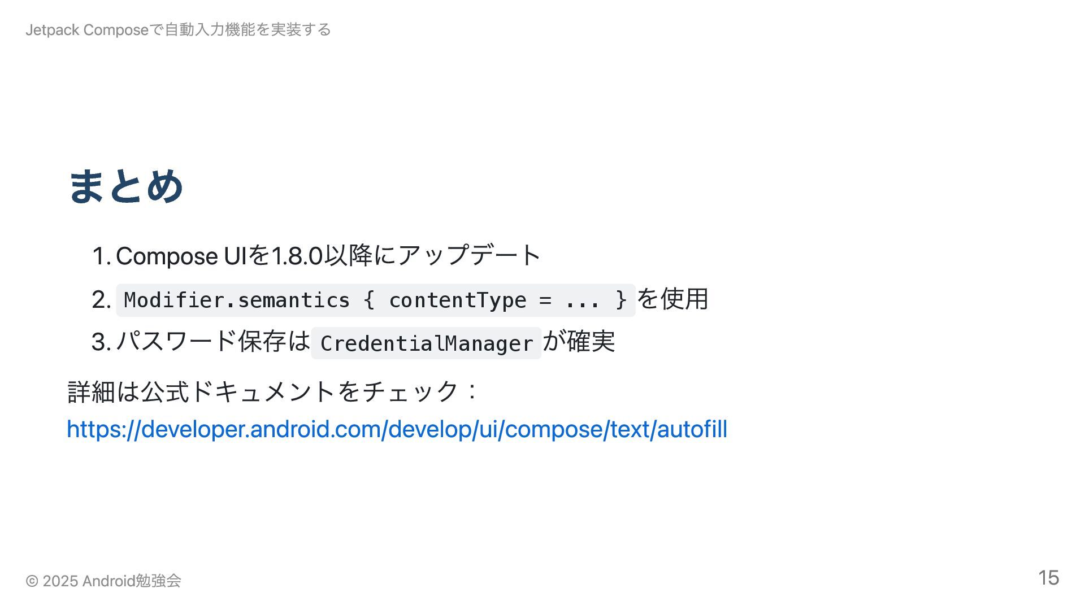Click the を使用 text after code
Viewport: 1085px width, 610px height.
672,298
